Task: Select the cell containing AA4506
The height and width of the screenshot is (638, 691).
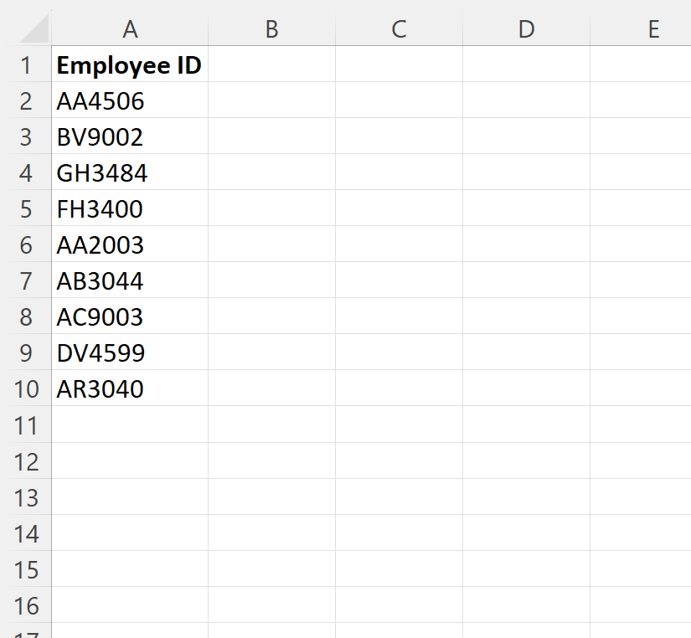Action: point(130,100)
